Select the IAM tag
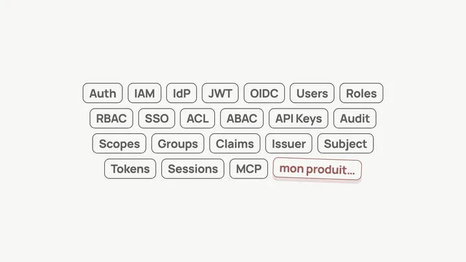 [x=144, y=93]
